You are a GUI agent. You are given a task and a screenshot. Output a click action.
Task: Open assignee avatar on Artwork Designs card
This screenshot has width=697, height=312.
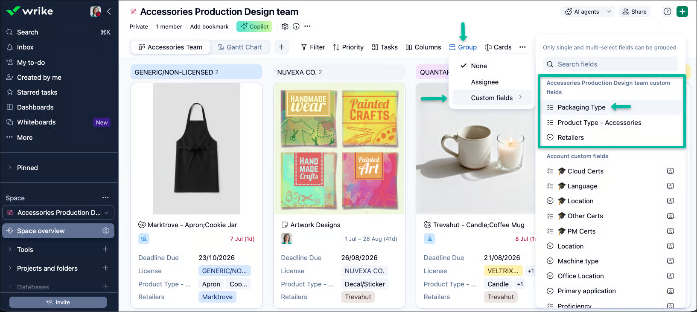(x=286, y=239)
